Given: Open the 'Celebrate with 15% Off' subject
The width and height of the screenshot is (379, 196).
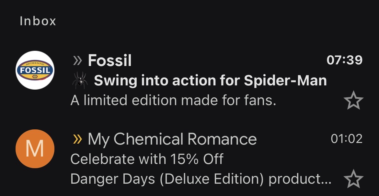Looking at the screenshot, I should (147, 159).
